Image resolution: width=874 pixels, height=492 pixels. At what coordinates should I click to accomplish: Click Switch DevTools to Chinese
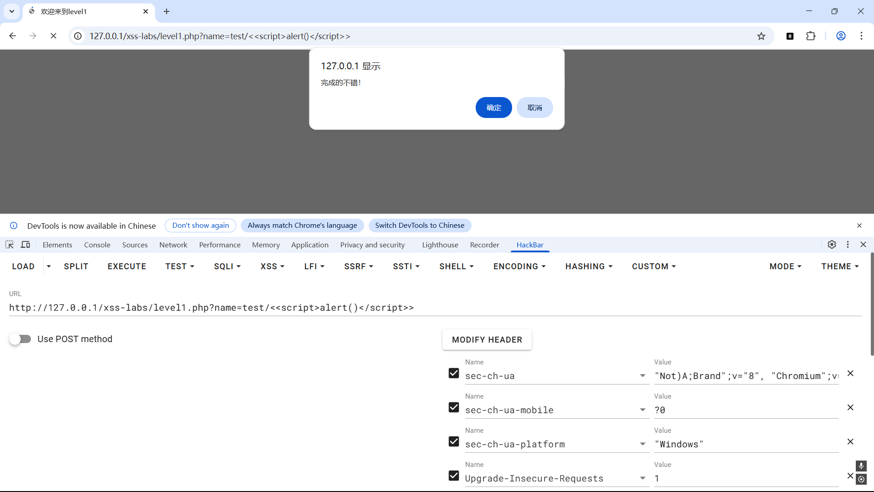point(420,225)
